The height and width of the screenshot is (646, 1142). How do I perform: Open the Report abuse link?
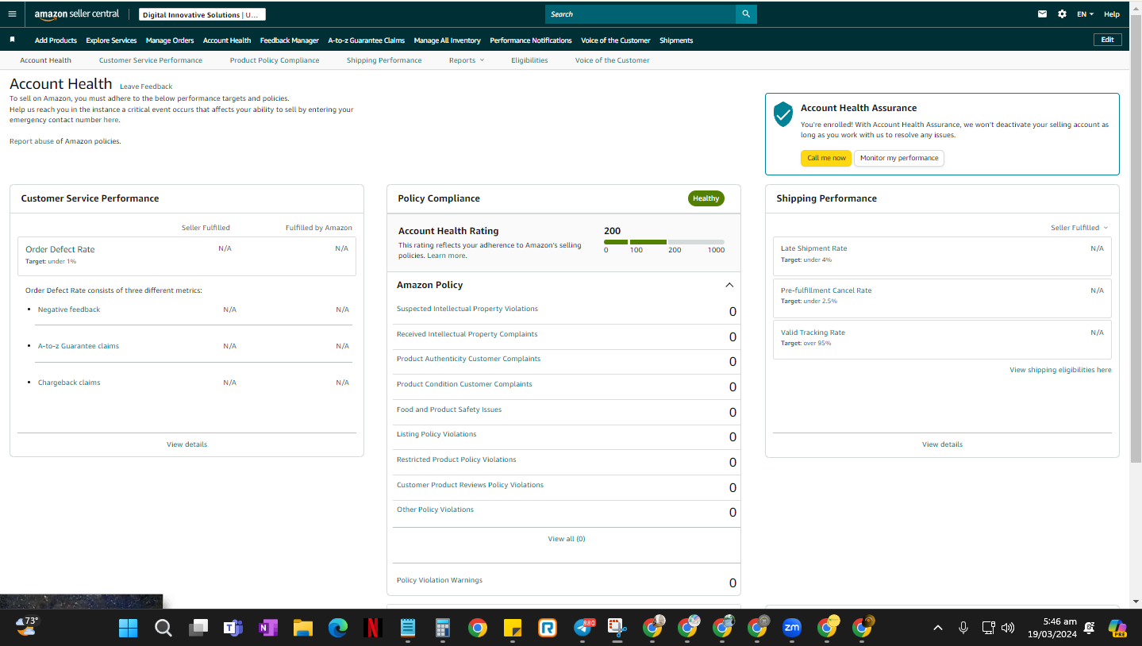[32, 141]
